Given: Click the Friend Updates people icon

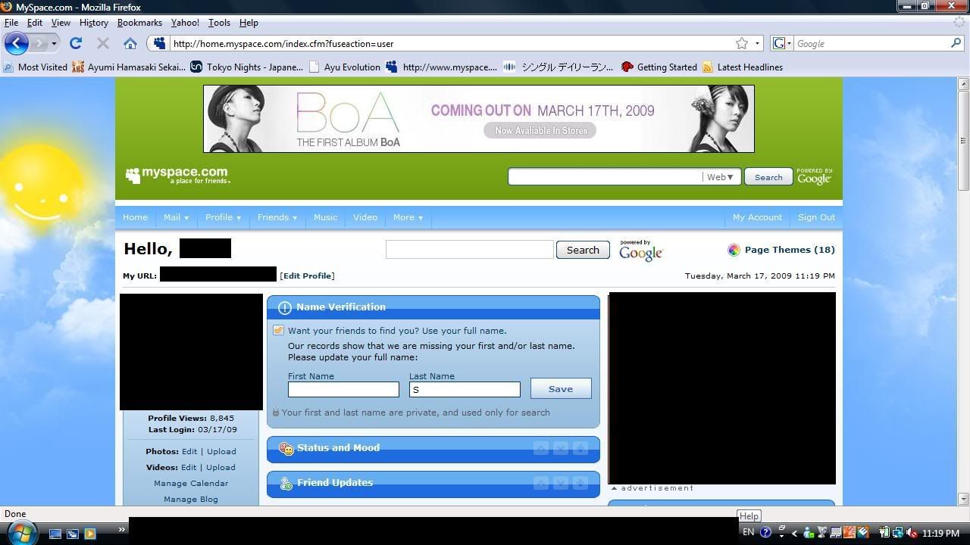Looking at the screenshot, I should pos(286,483).
